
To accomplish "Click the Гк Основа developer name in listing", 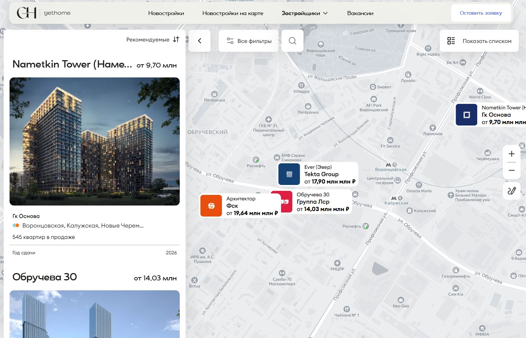I will point(26,216).
